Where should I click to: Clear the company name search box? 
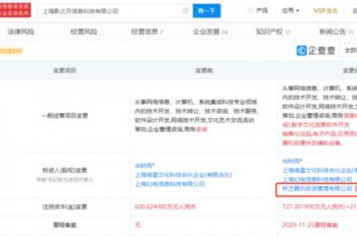(186, 11)
